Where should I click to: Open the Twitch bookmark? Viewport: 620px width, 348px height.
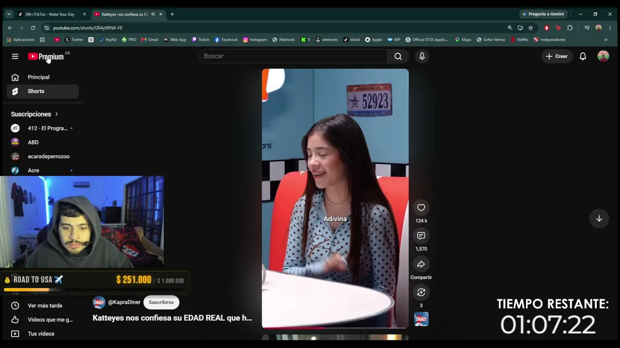[201, 40]
